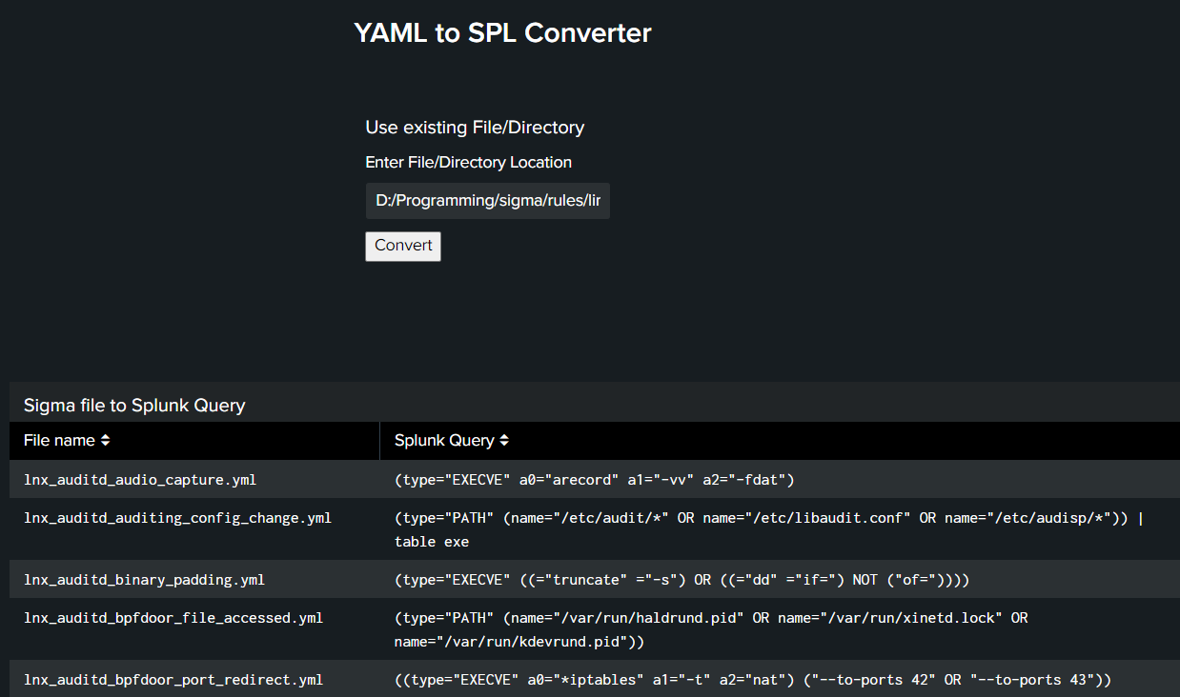
Task: Click the Sigma file to Splunk Query title
Action: [x=134, y=406]
